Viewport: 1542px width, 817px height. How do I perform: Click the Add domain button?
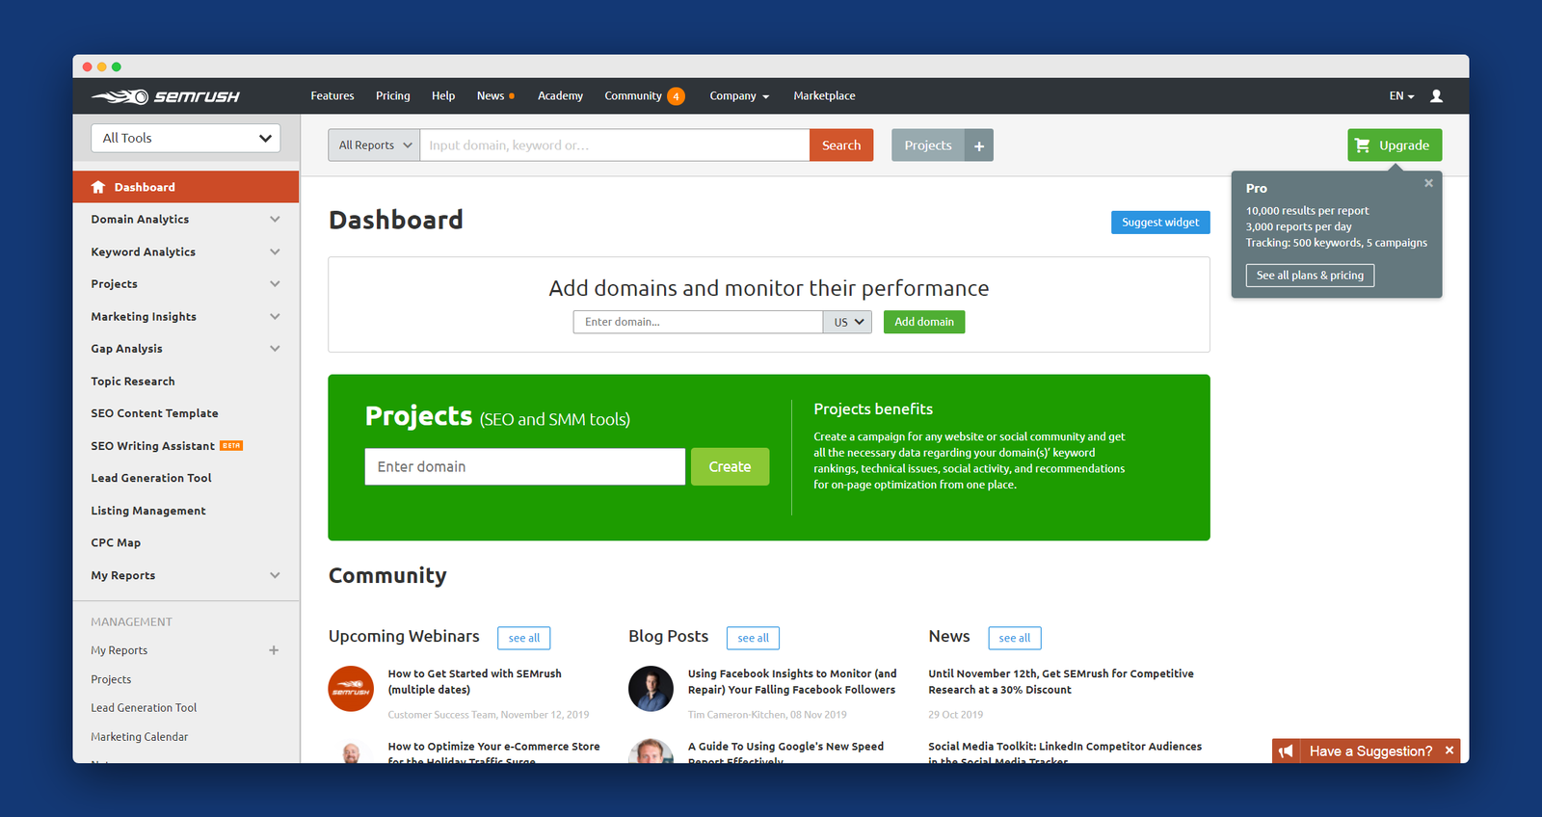coord(924,322)
